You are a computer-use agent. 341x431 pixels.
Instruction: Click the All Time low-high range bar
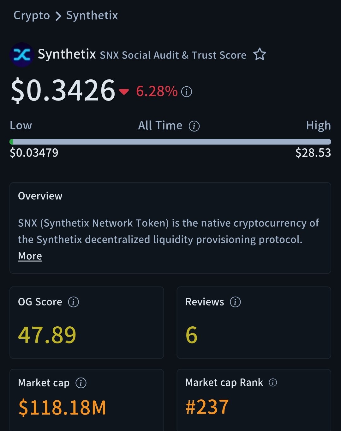pos(170,142)
